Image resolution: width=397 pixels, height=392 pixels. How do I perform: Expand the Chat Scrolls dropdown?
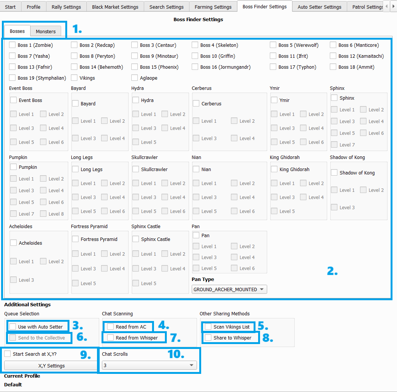(x=149, y=365)
